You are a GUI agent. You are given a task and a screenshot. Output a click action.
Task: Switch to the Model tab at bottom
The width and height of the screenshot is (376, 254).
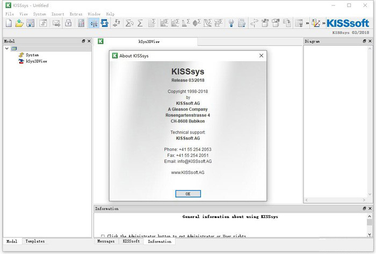12,241
